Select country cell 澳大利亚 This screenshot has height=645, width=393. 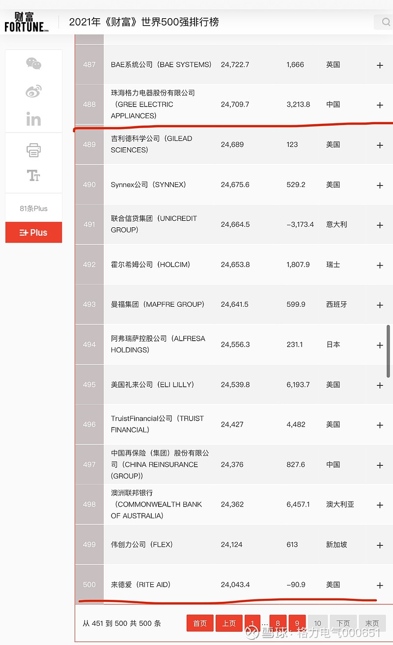click(340, 504)
